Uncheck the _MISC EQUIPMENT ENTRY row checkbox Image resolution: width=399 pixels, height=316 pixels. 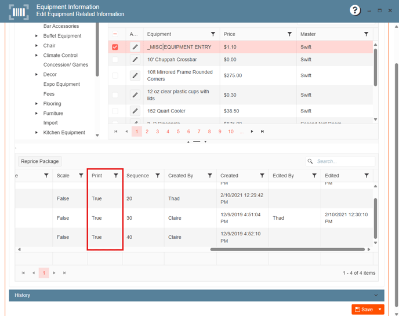coord(115,47)
